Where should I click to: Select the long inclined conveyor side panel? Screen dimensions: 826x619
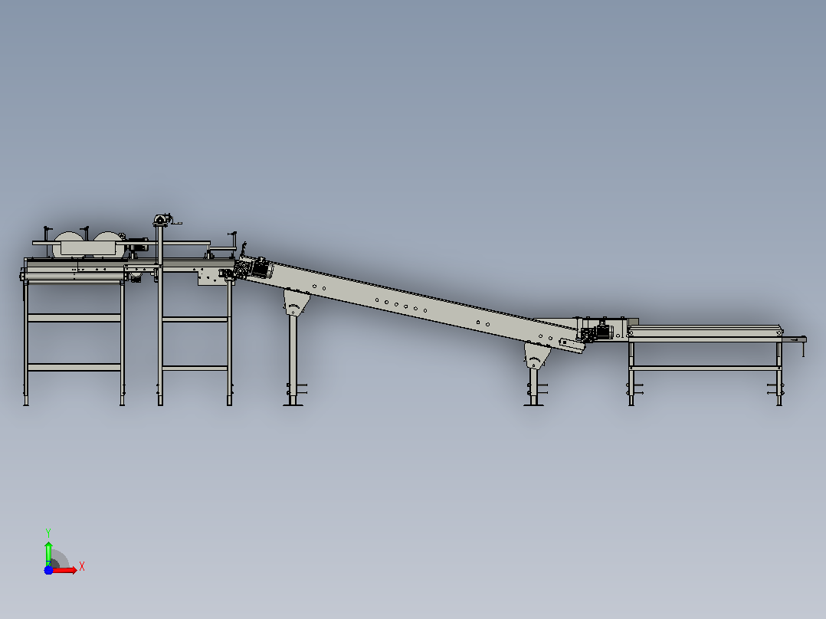[x=411, y=303]
